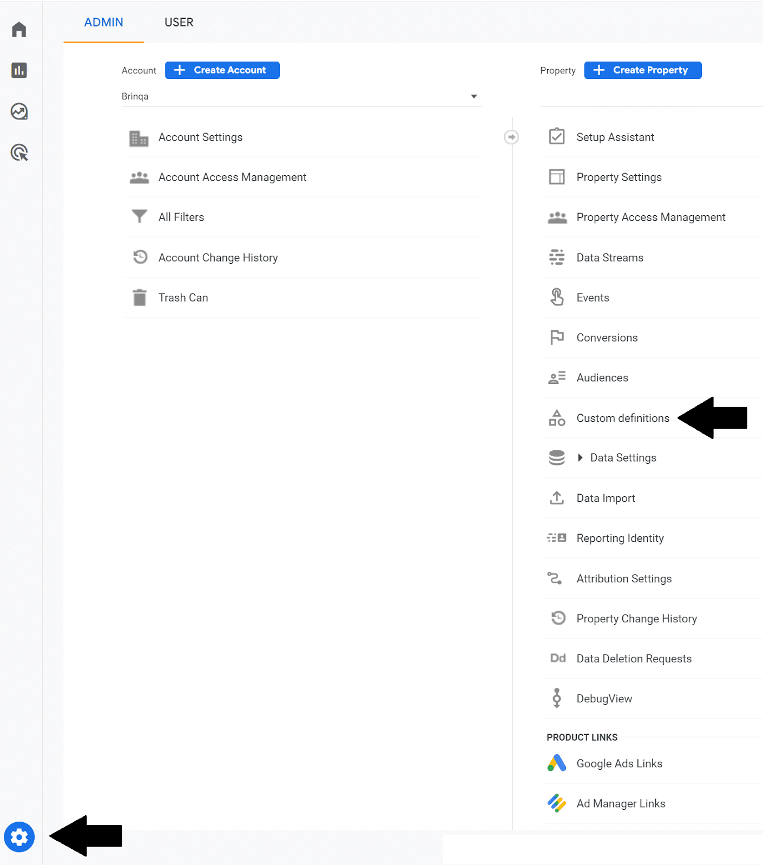This screenshot has height=865, width=763.
Task: Click the Conversions flag icon
Action: [557, 337]
